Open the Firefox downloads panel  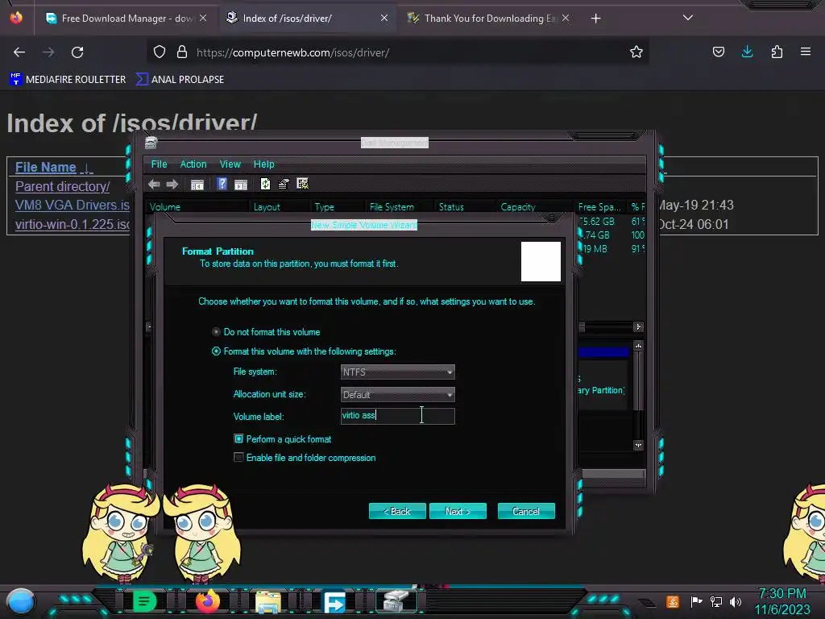click(x=747, y=52)
